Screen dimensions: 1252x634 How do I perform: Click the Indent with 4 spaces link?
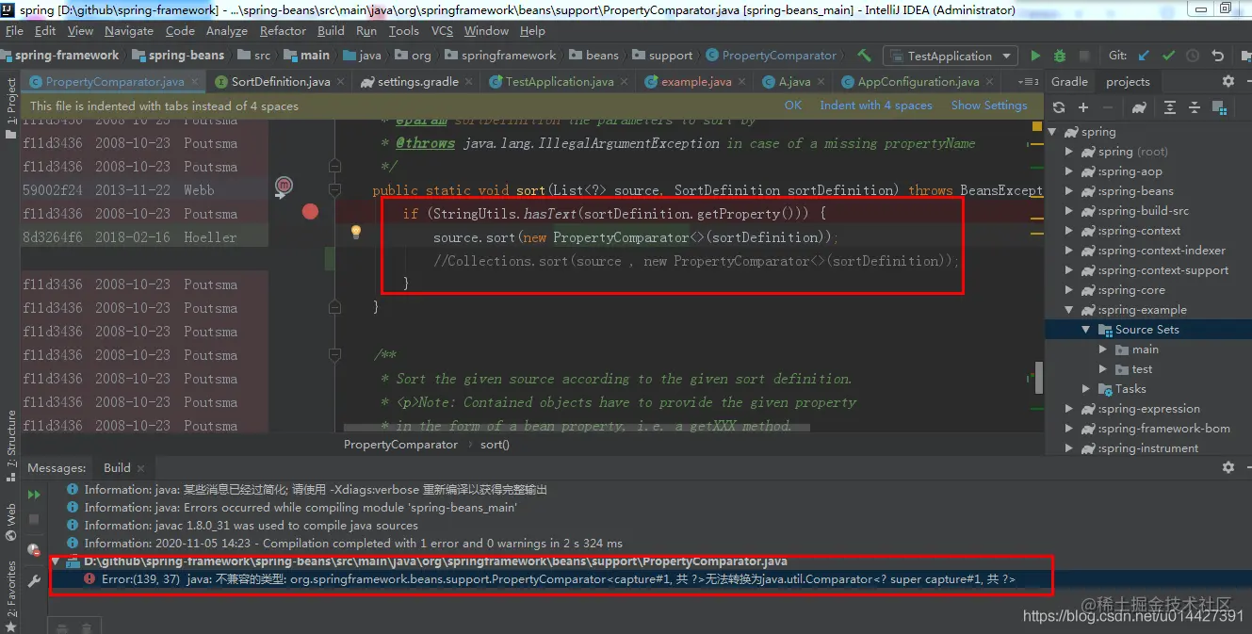coord(876,106)
